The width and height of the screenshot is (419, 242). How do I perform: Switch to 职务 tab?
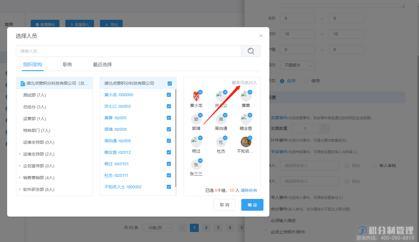click(x=67, y=65)
